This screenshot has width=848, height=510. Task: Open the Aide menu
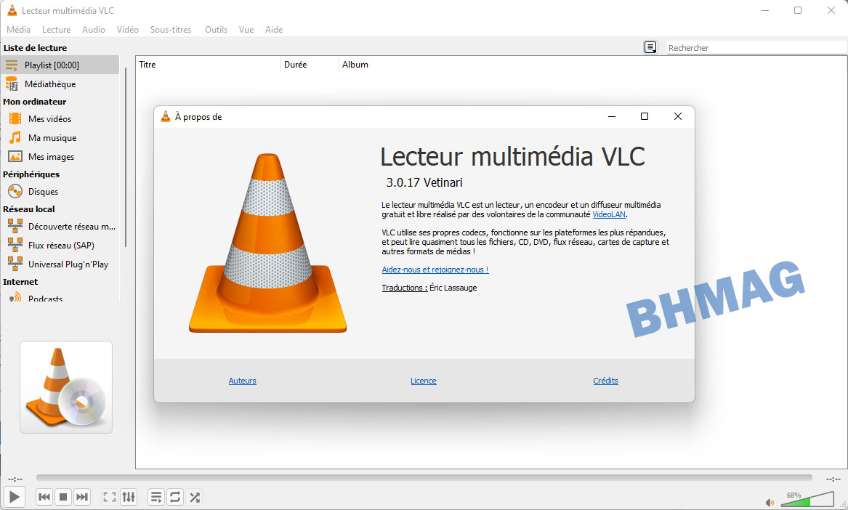tap(274, 30)
